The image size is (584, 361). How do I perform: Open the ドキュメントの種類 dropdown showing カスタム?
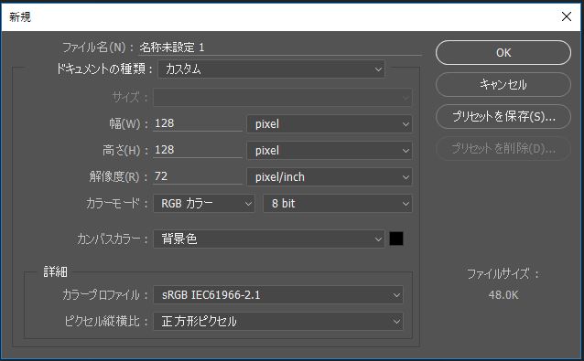click(271, 69)
